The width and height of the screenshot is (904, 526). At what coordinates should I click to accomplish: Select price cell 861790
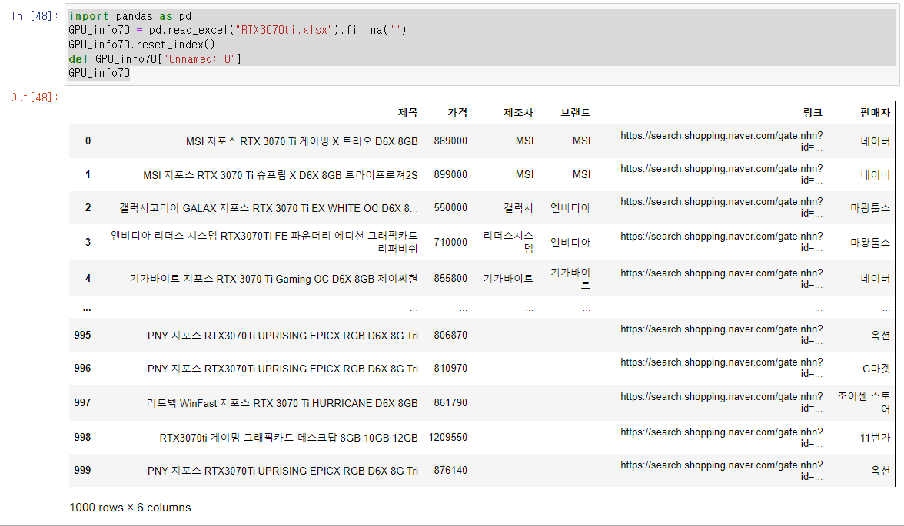[x=450, y=402]
